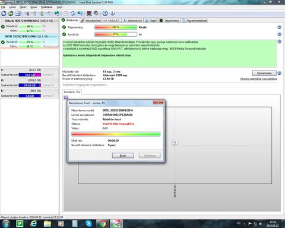Open Windows Start button
The image size is (285, 228).
[x=5, y=224]
